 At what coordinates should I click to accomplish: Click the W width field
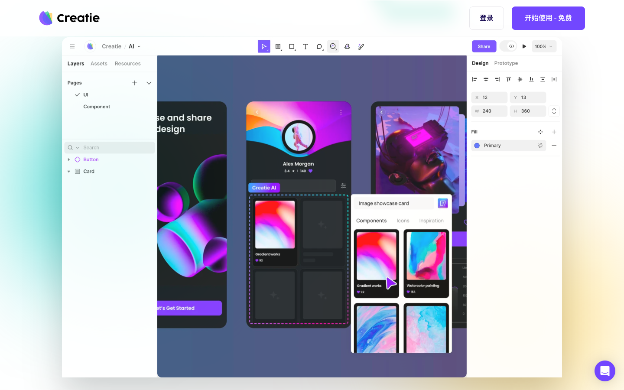[x=489, y=111]
